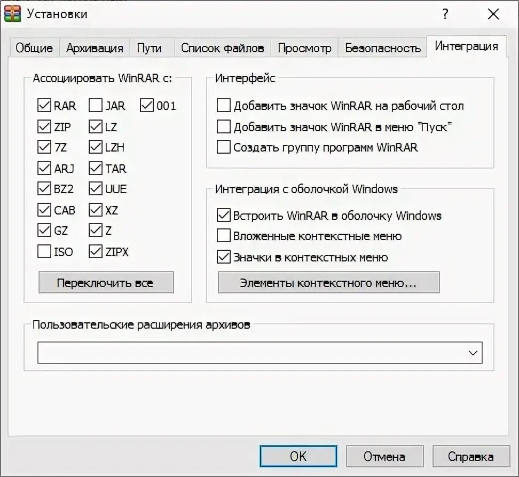Expand the custom archive extensions dropdown arrow
519x477 pixels.
click(473, 353)
